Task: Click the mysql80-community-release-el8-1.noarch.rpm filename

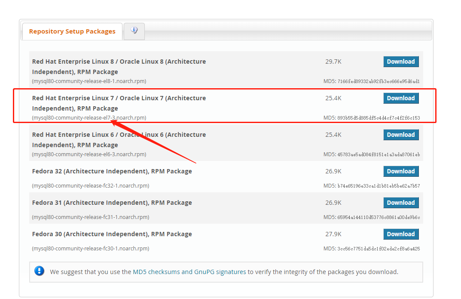Action: (x=89, y=81)
